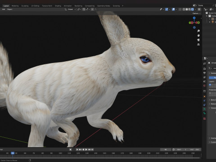Viewport: 216px width, 162px height.
Task: Switch to the Shading workspace tab
Action: coord(58,6)
